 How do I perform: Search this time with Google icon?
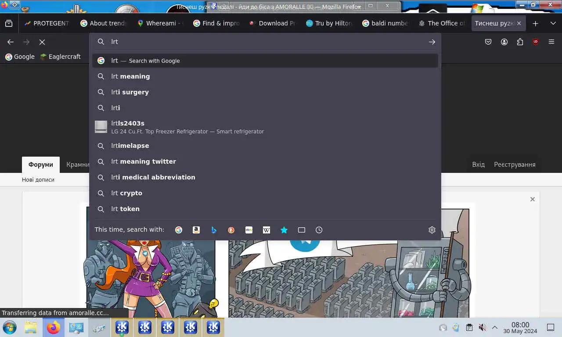(179, 230)
